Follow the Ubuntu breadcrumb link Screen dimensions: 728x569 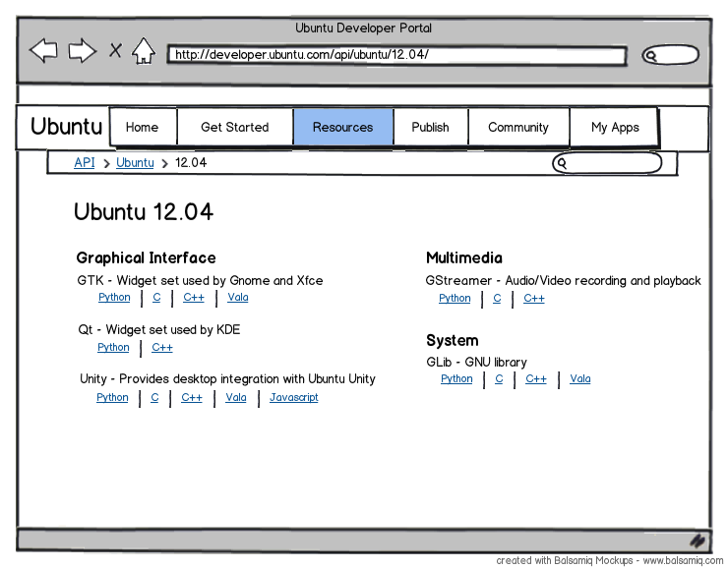tap(135, 162)
